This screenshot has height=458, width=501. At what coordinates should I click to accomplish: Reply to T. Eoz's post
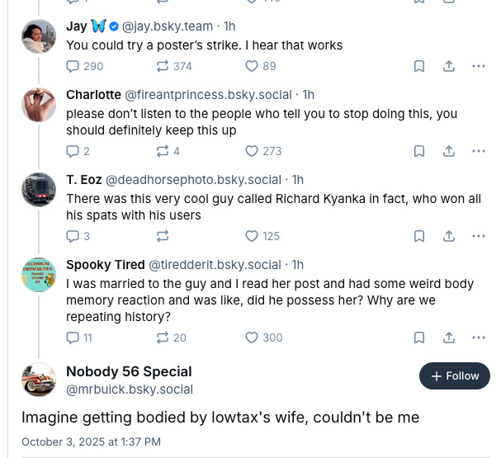tap(73, 236)
